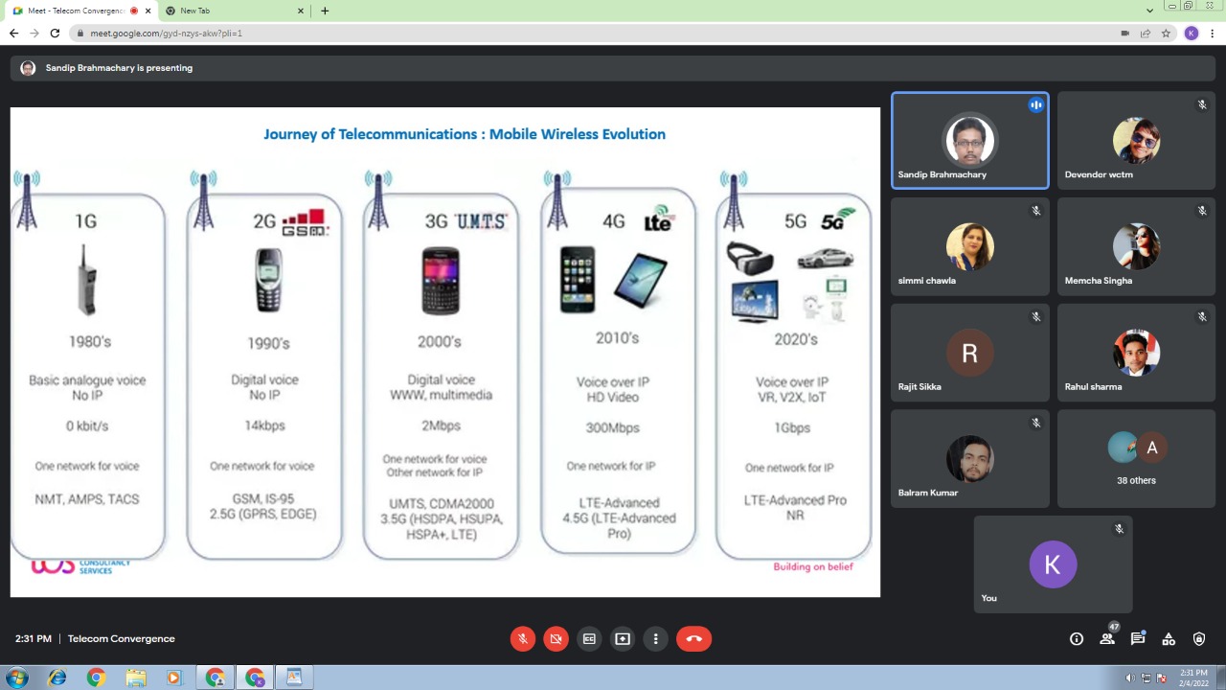Open host controls shield icon
The height and width of the screenshot is (690, 1226).
1199,639
